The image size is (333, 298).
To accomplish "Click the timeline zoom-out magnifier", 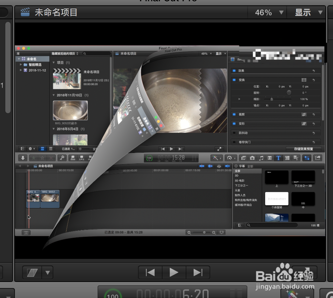I will tap(189, 233).
